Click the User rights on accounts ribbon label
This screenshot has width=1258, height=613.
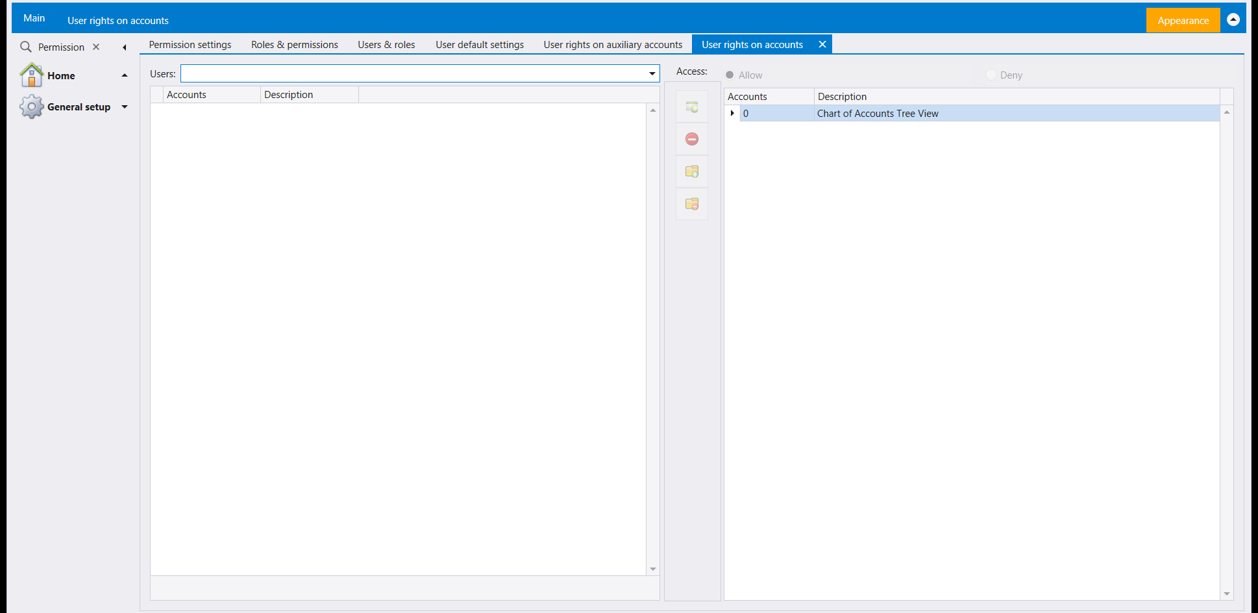point(118,20)
